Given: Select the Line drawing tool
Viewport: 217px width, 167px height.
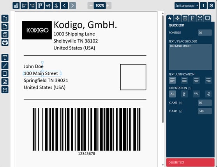Looking at the screenshot, I should 5,66.
